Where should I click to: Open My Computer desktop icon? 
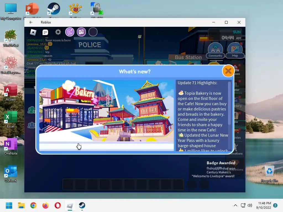point(11,11)
